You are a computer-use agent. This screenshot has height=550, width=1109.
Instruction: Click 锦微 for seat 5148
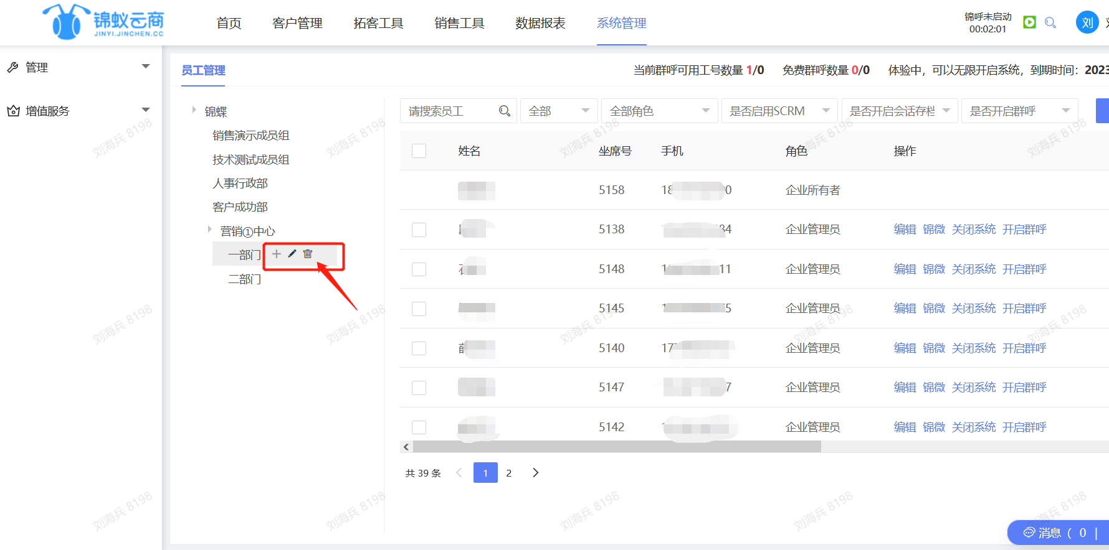[x=934, y=269]
